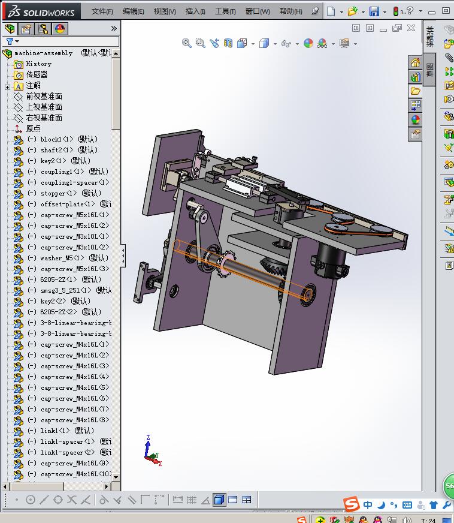
Task: Switch to the 草图 vertical tab
Action: (429, 70)
